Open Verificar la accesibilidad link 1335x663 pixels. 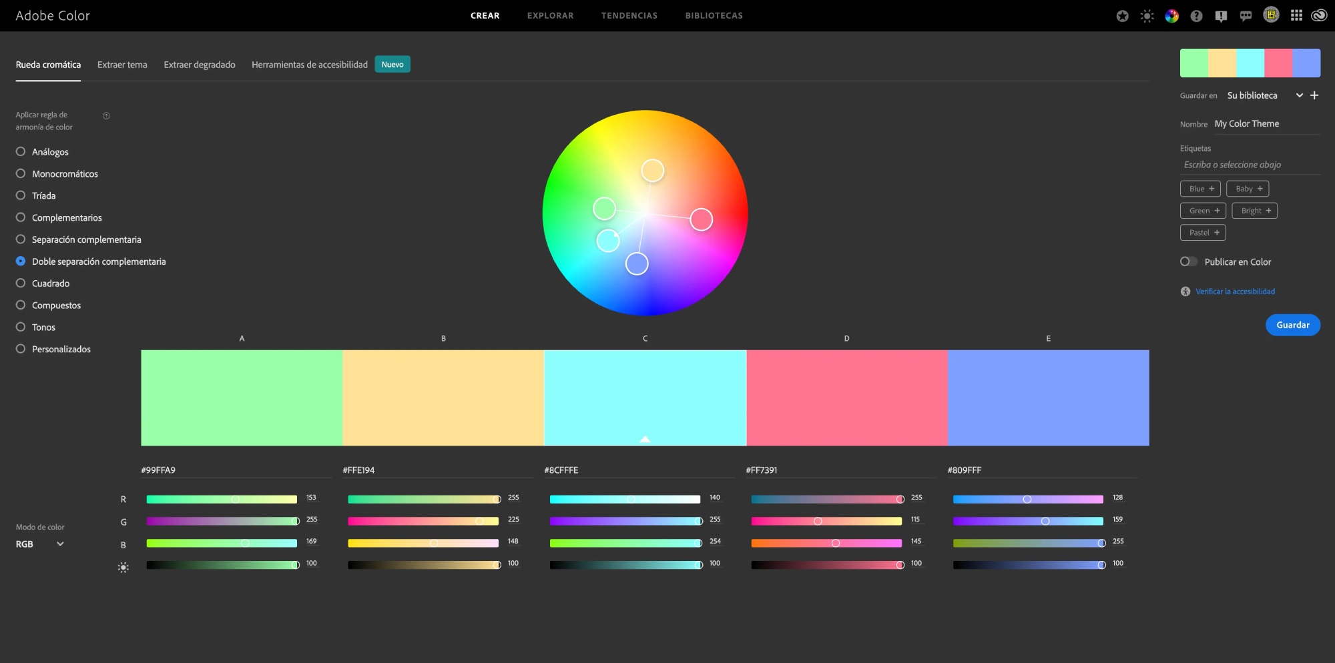pyautogui.click(x=1235, y=291)
